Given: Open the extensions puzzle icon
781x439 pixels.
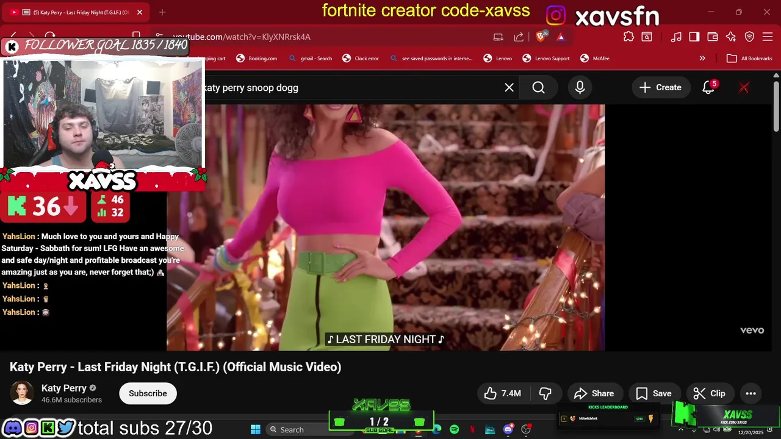Looking at the screenshot, I should 628,37.
